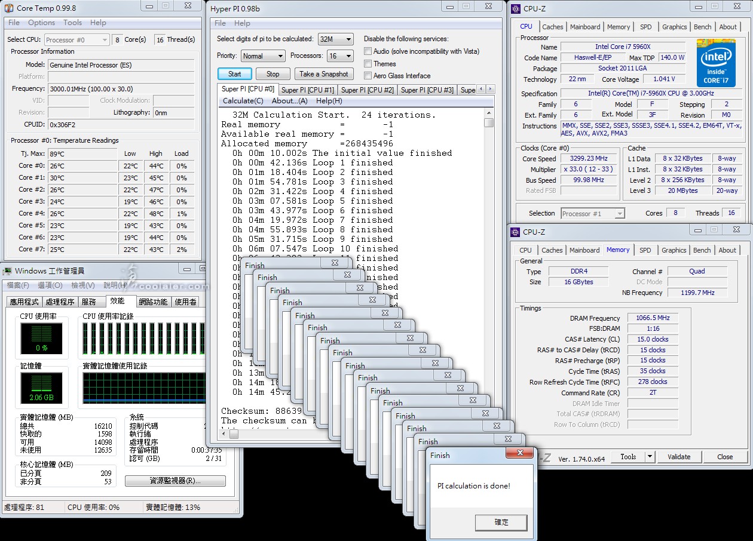The image size is (753, 541).
Task: Click the Windows Task Manager title icon
Action: (x=8, y=272)
